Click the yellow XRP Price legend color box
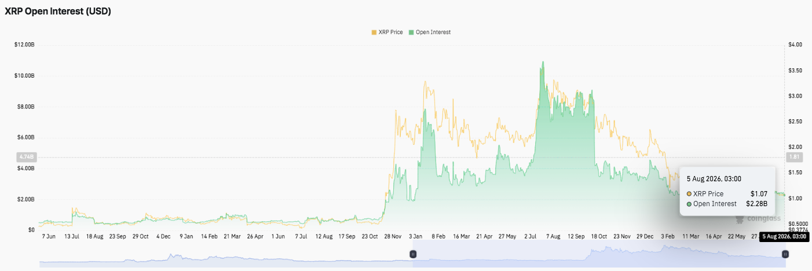 [x=374, y=32]
